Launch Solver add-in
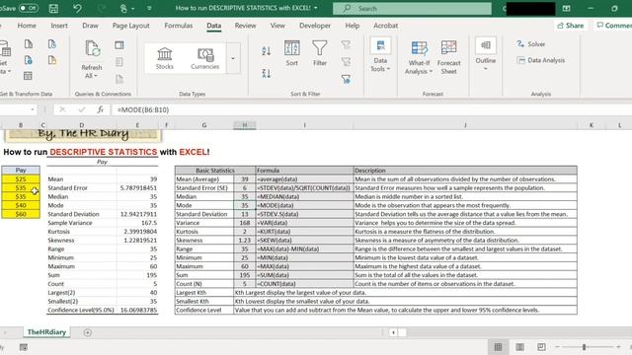Screen dimensions: 632x355 531,44
